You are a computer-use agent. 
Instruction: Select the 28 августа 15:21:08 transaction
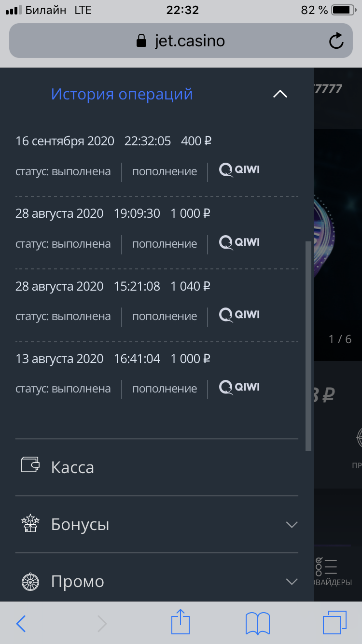click(x=113, y=287)
